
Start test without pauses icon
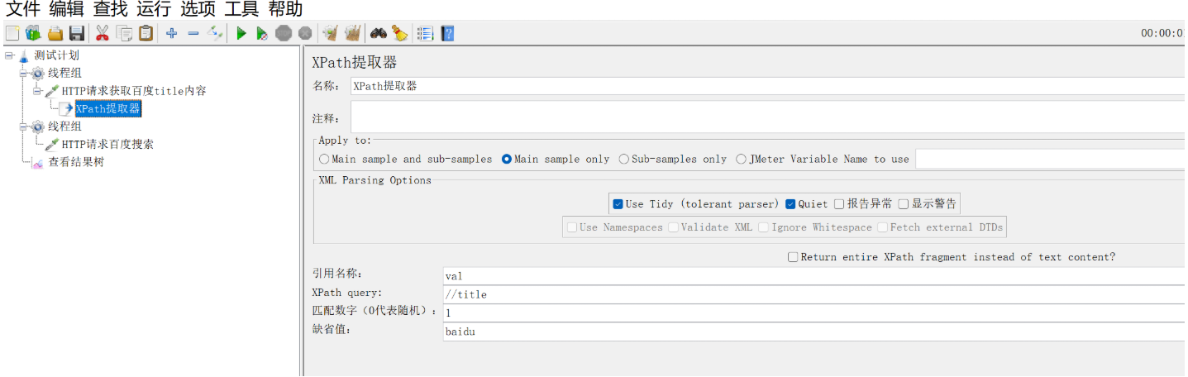pos(262,33)
